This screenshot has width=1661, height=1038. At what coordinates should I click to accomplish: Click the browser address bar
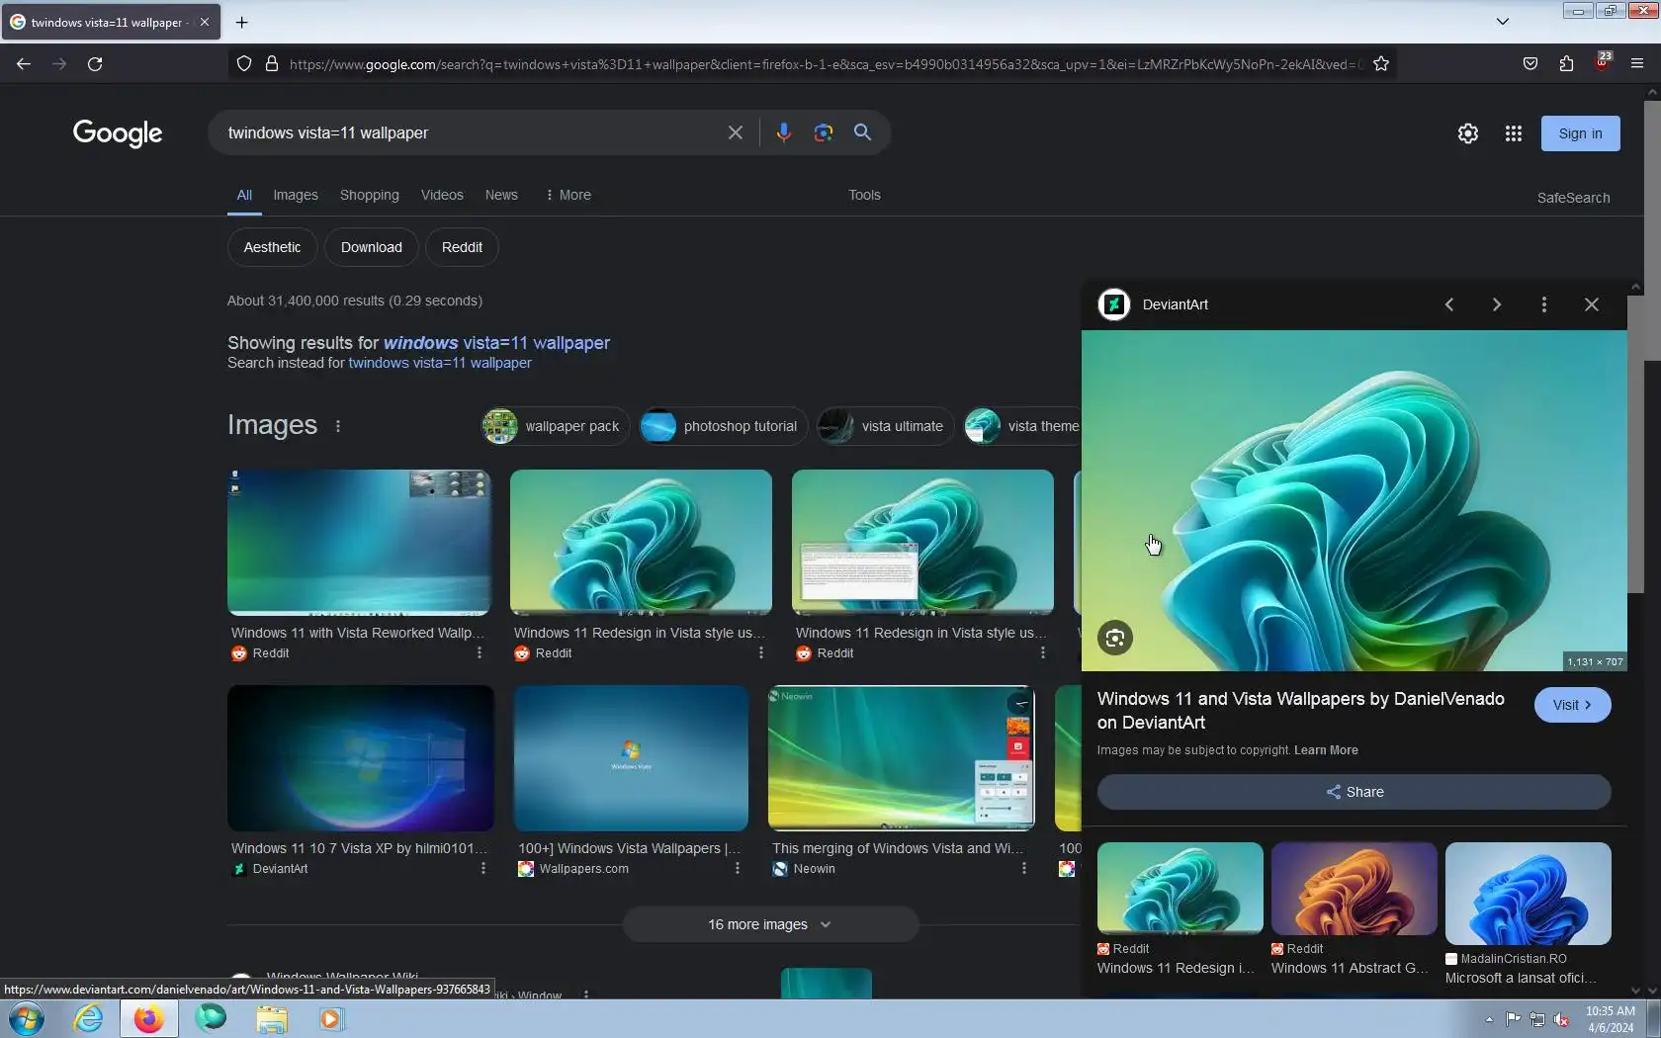[826, 64]
